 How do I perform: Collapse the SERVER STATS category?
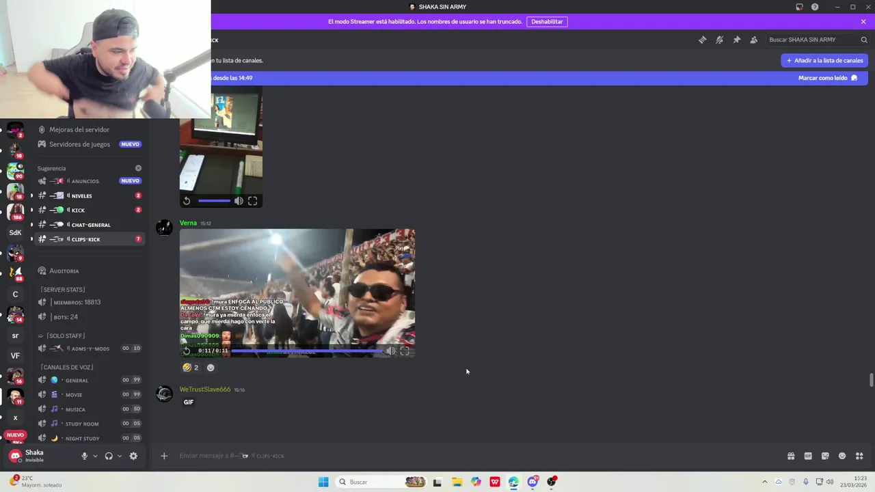coord(63,290)
